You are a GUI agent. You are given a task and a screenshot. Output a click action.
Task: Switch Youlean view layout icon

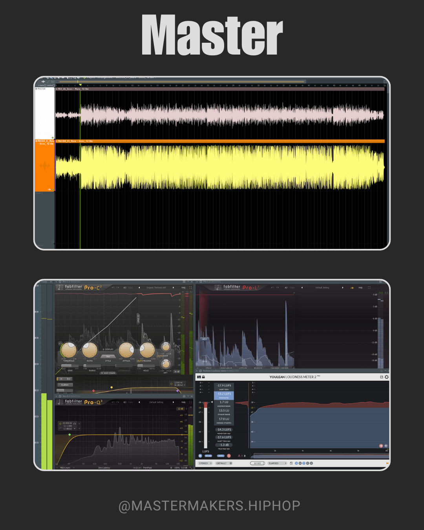pyautogui.click(x=199, y=377)
